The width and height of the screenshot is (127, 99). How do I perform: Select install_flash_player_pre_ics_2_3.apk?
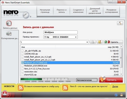[x=40, y=60]
